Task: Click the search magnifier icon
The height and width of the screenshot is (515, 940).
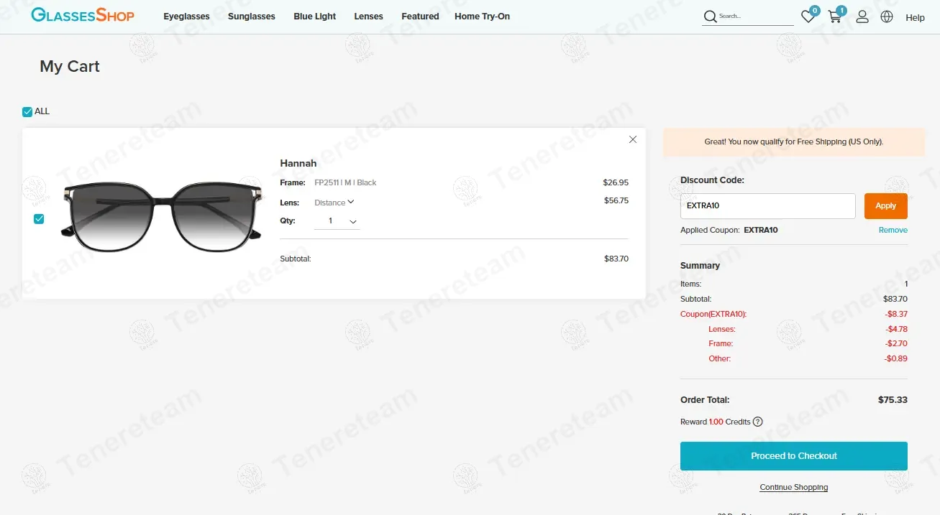Action: pyautogui.click(x=710, y=17)
